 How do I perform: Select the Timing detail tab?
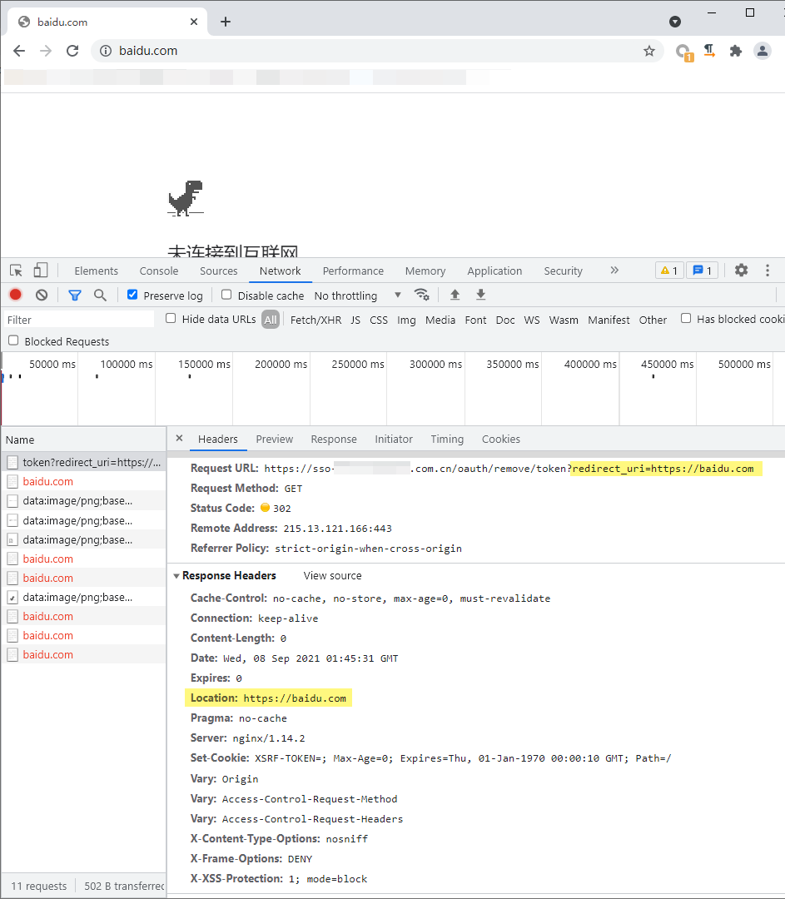click(x=447, y=440)
